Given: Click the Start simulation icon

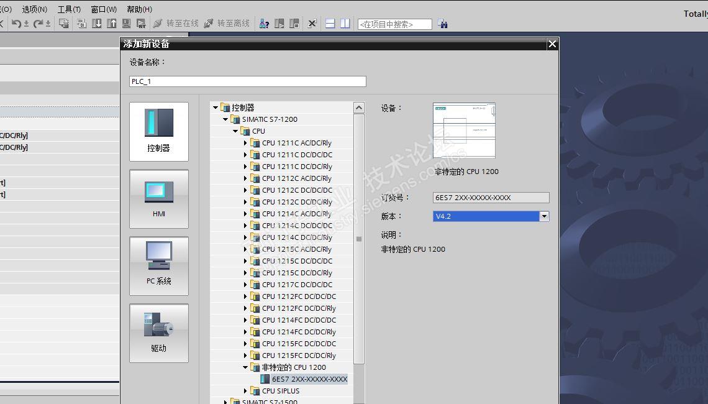Looking at the screenshot, I should pyautogui.click(x=127, y=24).
